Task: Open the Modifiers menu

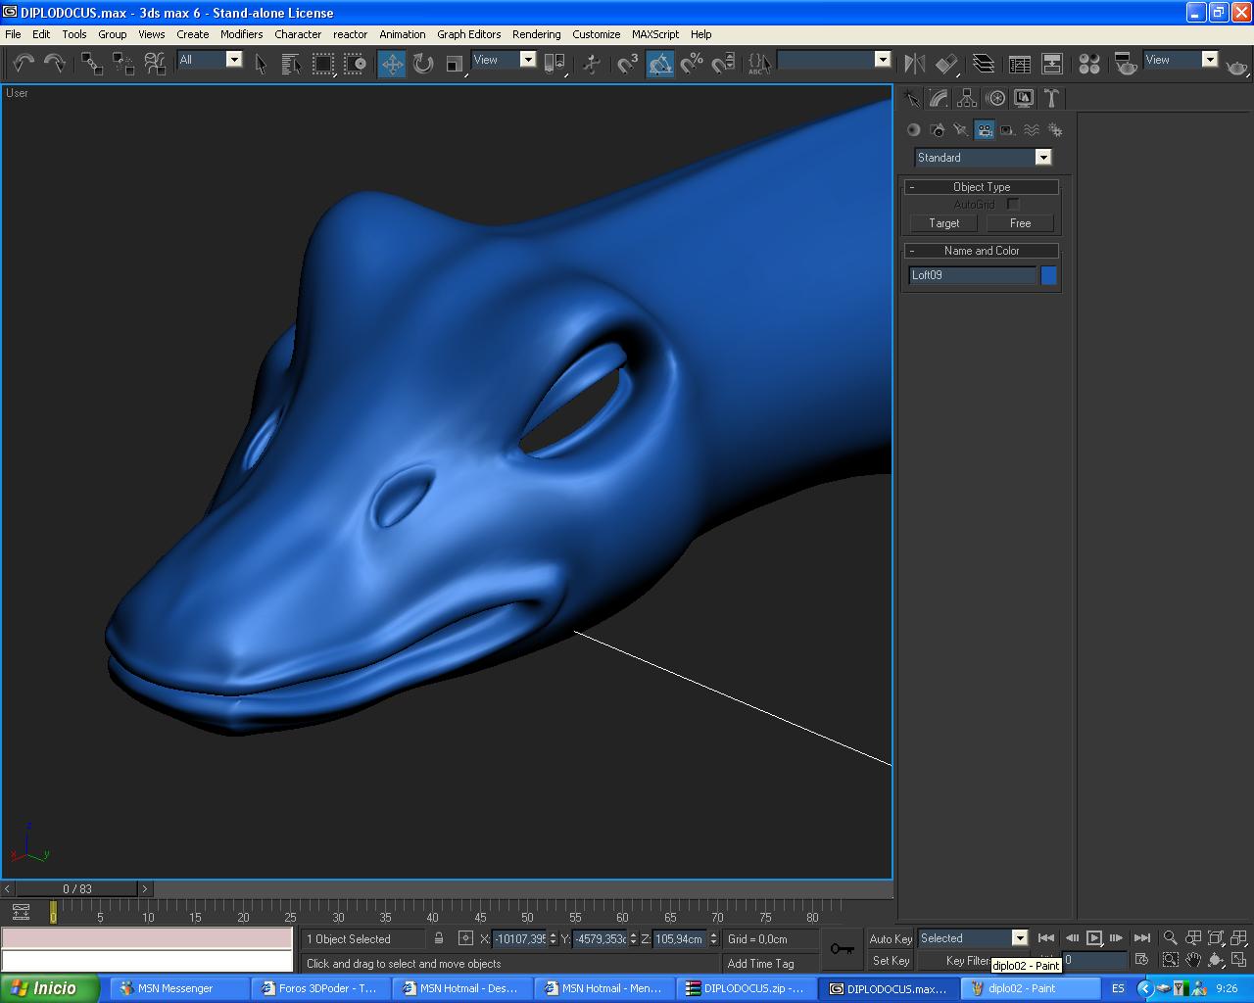Action: point(241,34)
